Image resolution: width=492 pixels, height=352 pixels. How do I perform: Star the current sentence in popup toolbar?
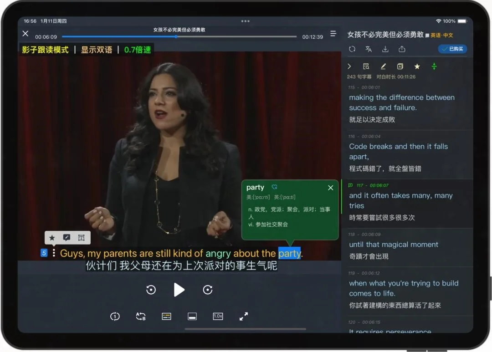click(52, 238)
